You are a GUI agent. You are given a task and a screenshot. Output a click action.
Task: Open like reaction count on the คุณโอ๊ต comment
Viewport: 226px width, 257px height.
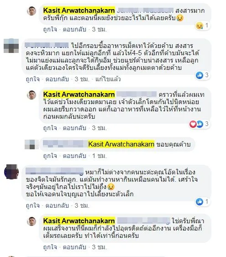coord(203,202)
